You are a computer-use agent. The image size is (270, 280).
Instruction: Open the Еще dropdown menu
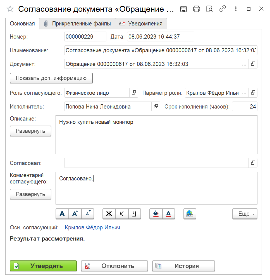pyautogui.click(x=245, y=214)
